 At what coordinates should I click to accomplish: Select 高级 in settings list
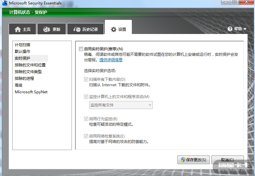click(19, 85)
